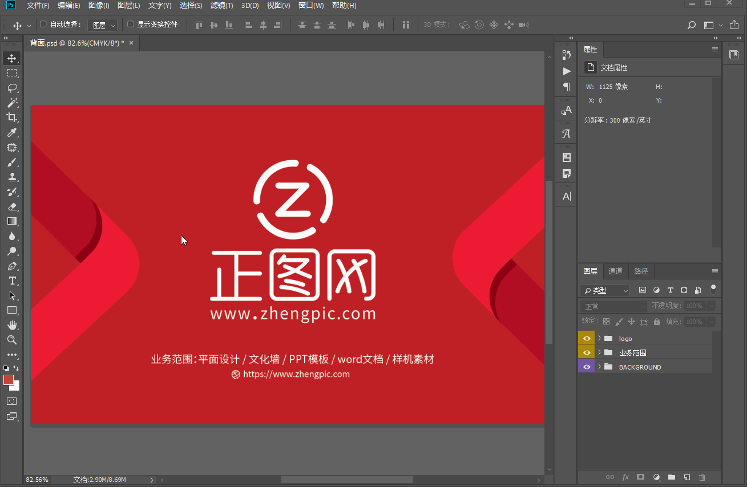Switch to the 通道 tab

pyautogui.click(x=615, y=271)
